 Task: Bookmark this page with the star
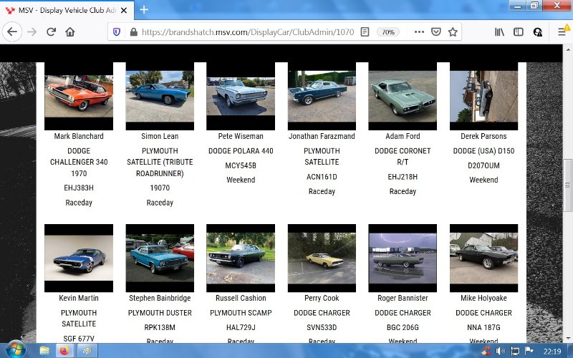(x=453, y=32)
